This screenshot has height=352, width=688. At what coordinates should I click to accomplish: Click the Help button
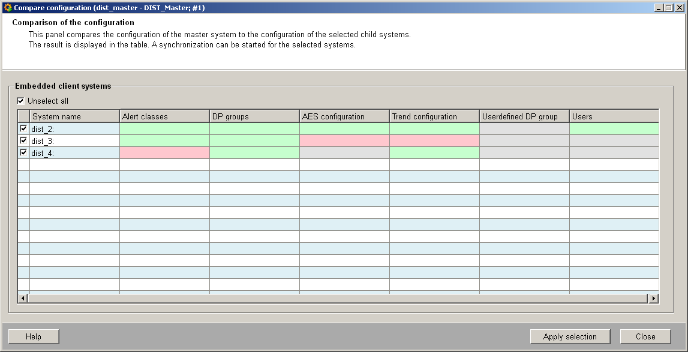[x=34, y=336]
